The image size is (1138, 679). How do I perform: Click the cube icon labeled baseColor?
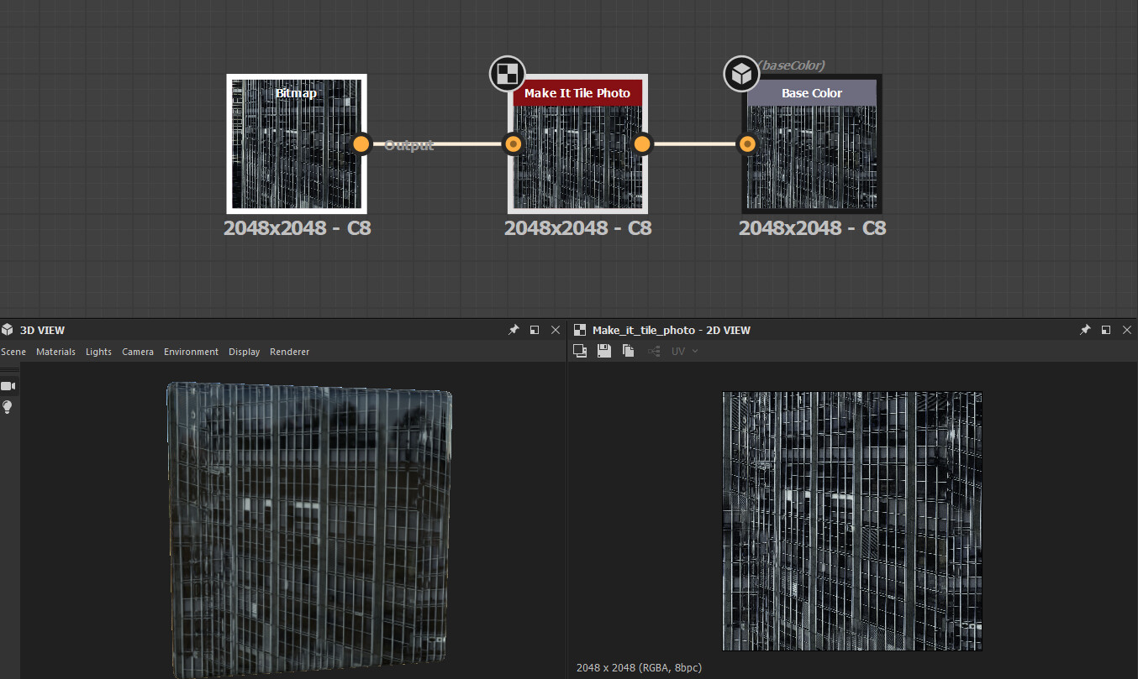point(740,73)
